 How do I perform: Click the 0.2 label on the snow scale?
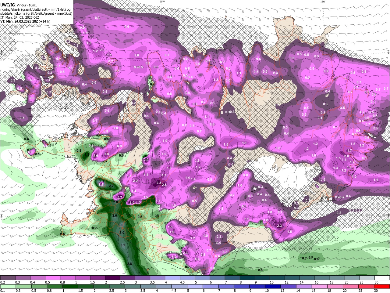pos(2,282)
